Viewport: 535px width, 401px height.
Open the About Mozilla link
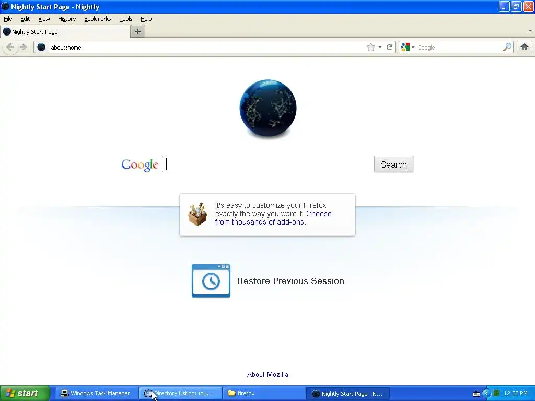point(267,374)
